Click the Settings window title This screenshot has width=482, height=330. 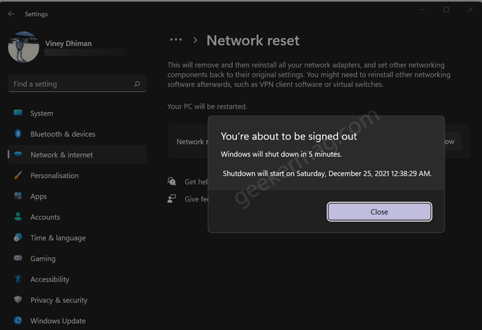36,14
